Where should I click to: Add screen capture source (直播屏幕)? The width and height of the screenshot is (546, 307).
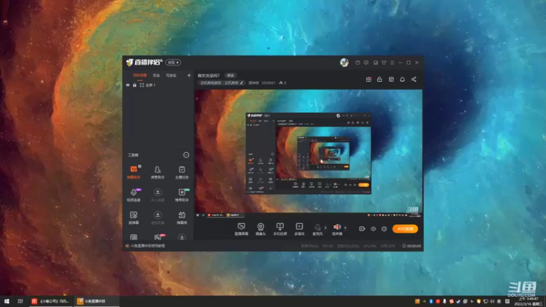click(x=242, y=229)
